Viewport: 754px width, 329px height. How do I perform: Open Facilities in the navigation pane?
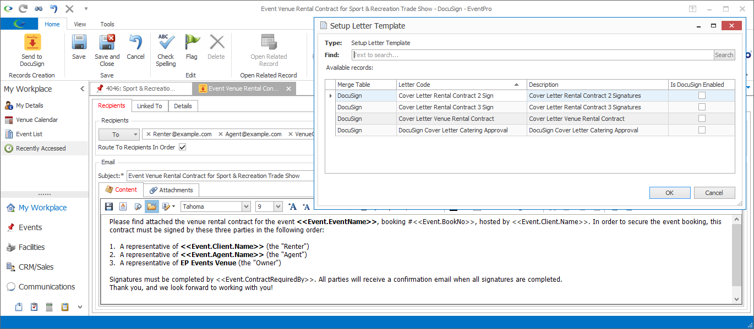32,247
